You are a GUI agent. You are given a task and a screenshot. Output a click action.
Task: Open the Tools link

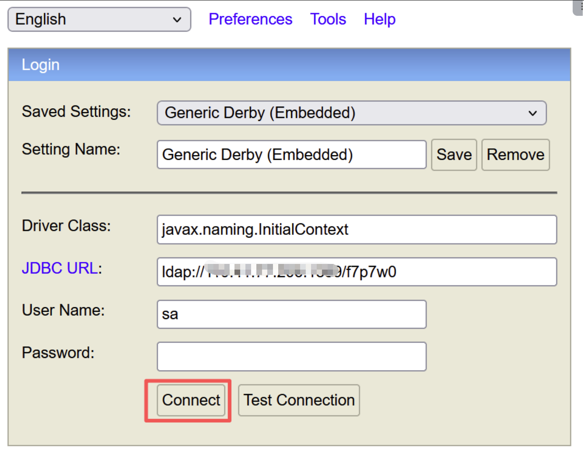coord(328,19)
